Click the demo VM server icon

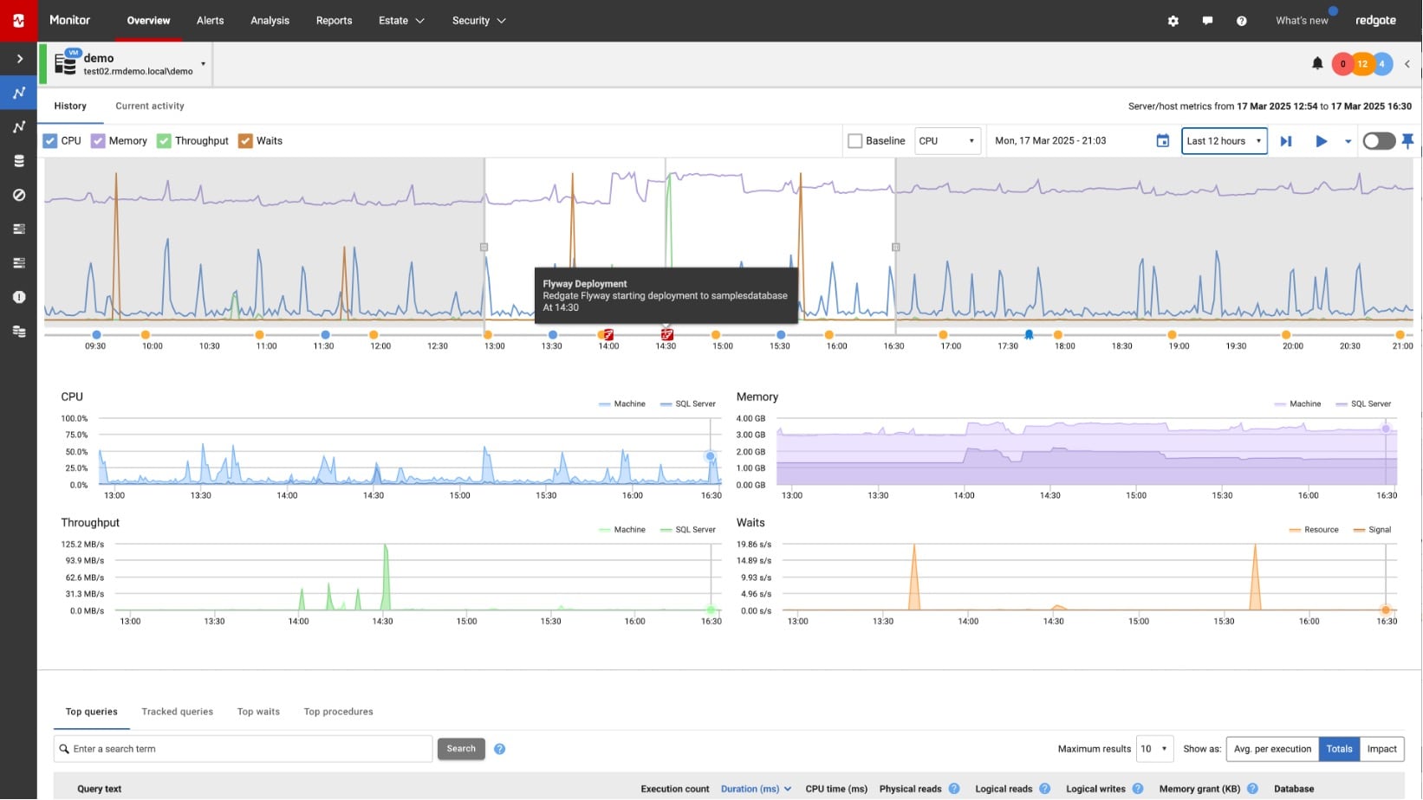(66, 62)
